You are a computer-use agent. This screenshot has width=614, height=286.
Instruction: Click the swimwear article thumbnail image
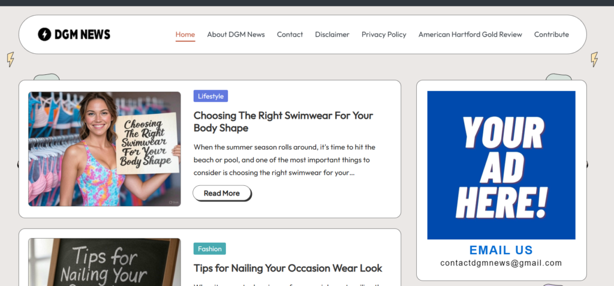tap(104, 149)
